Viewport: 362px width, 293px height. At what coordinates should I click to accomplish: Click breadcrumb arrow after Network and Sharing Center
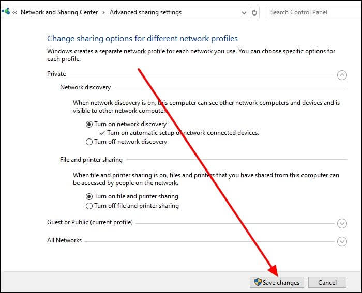(x=103, y=12)
